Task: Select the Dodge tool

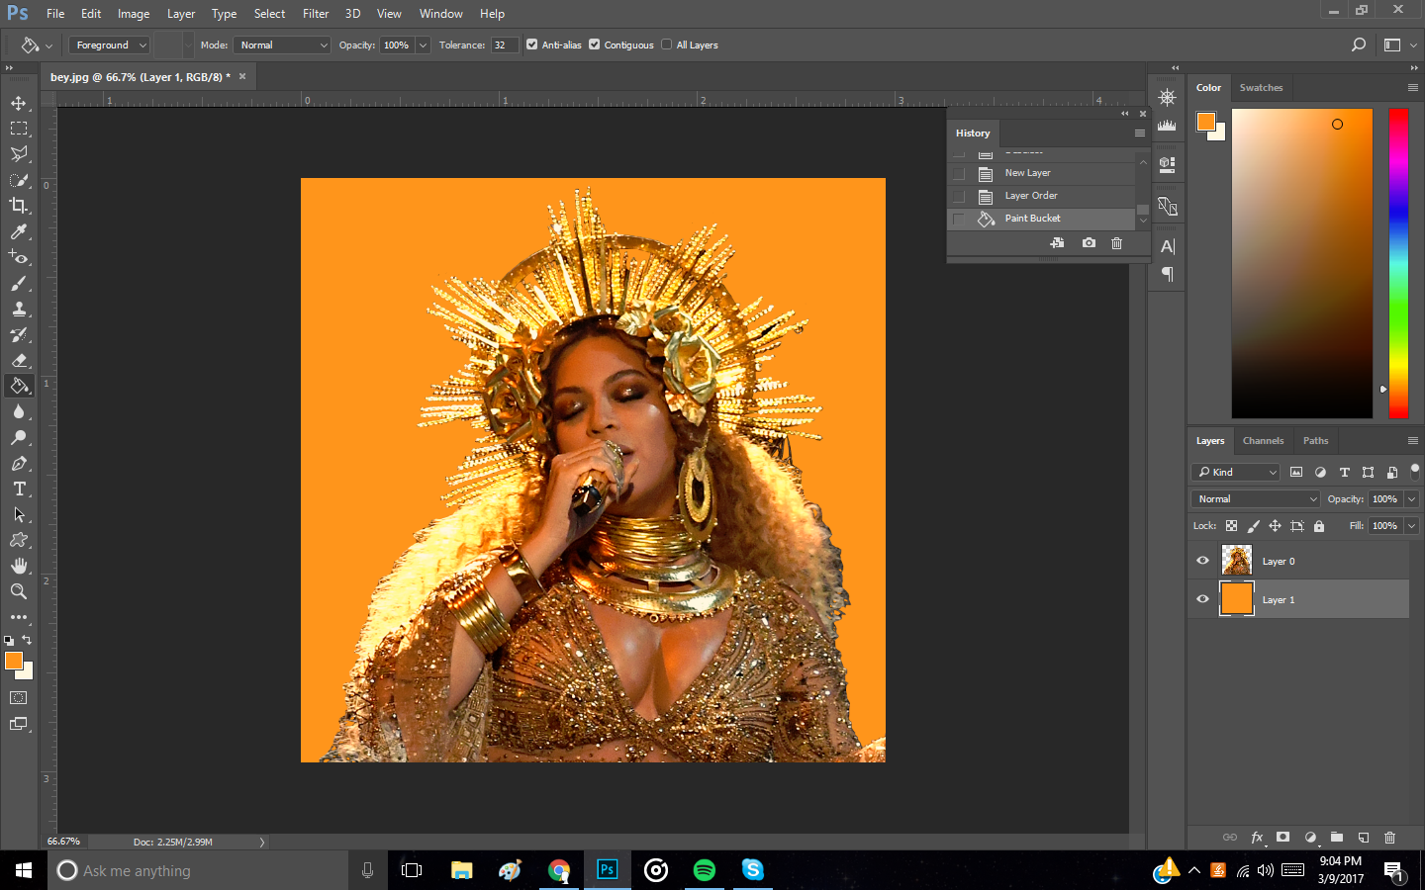Action: point(19,437)
